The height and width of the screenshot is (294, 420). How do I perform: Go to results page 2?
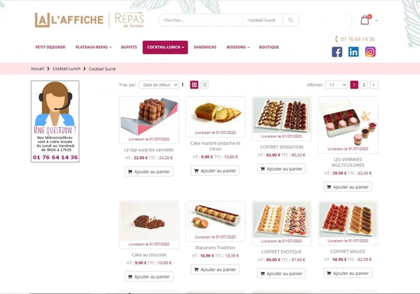pyautogui.click(x=364, y=85)
